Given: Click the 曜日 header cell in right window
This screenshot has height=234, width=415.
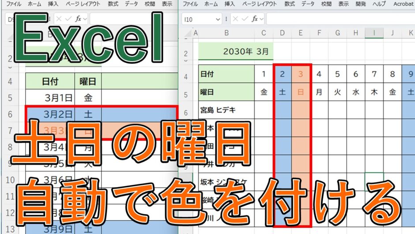Looking at the screenshot, I should 226,92.
